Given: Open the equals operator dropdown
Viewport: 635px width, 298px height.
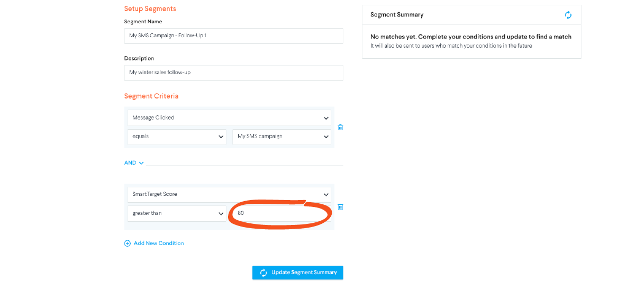Looking at the screenshot, I should pyautogui.click(x=177, y=137).
